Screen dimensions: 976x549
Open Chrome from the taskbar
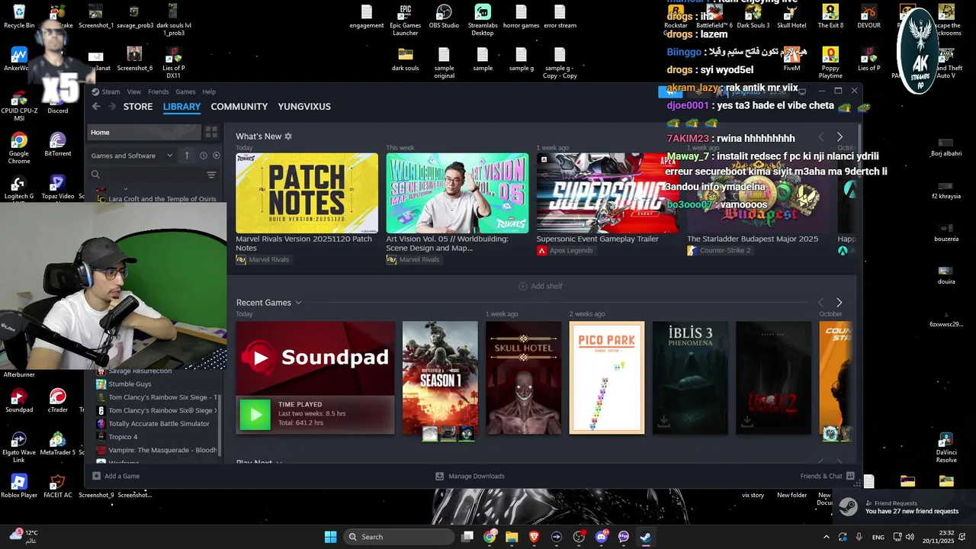click(490, 537)
